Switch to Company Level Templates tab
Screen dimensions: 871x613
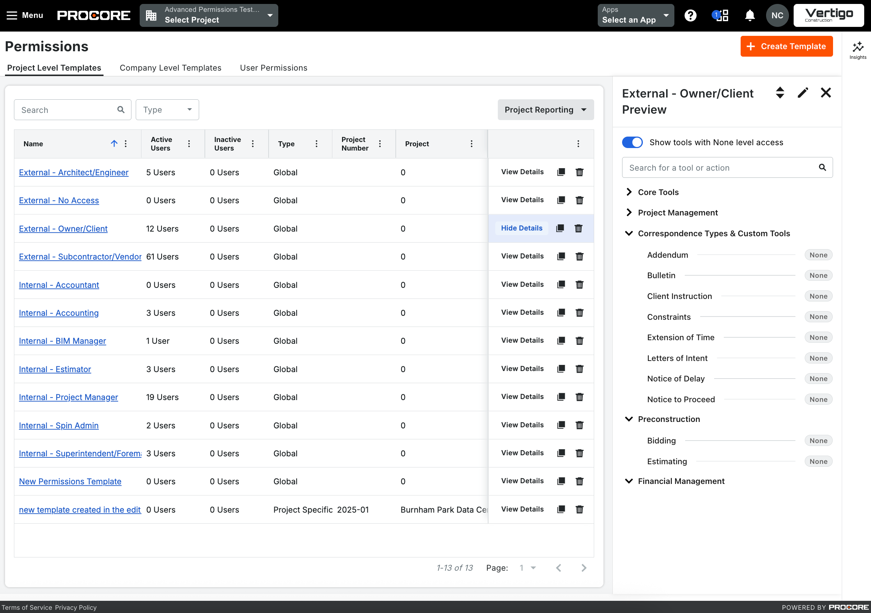(170, 68)
